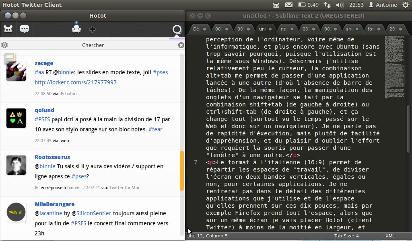Expand the 'en réponse à' reply triangle
This screenshot has height=241, width=412.
tap(37, 188)
